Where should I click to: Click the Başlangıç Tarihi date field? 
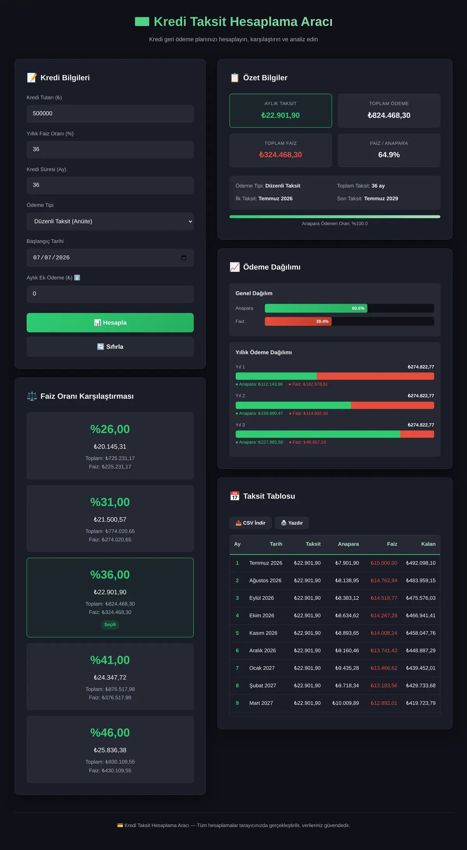110,258
